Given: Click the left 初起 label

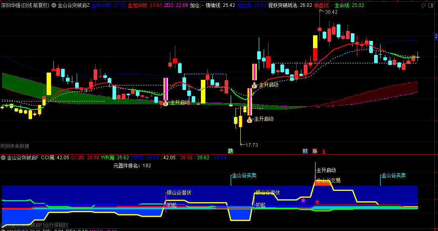Looking at the screenshot, I should point(172,205).
